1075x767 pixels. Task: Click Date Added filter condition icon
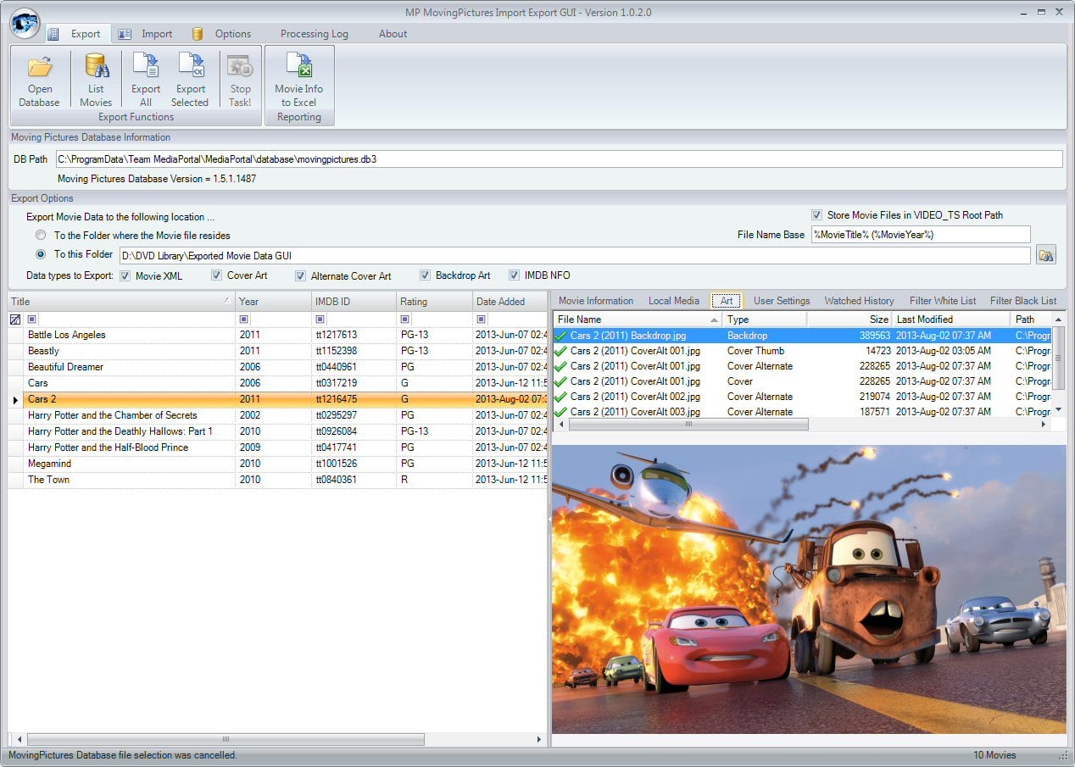point(482,320)
